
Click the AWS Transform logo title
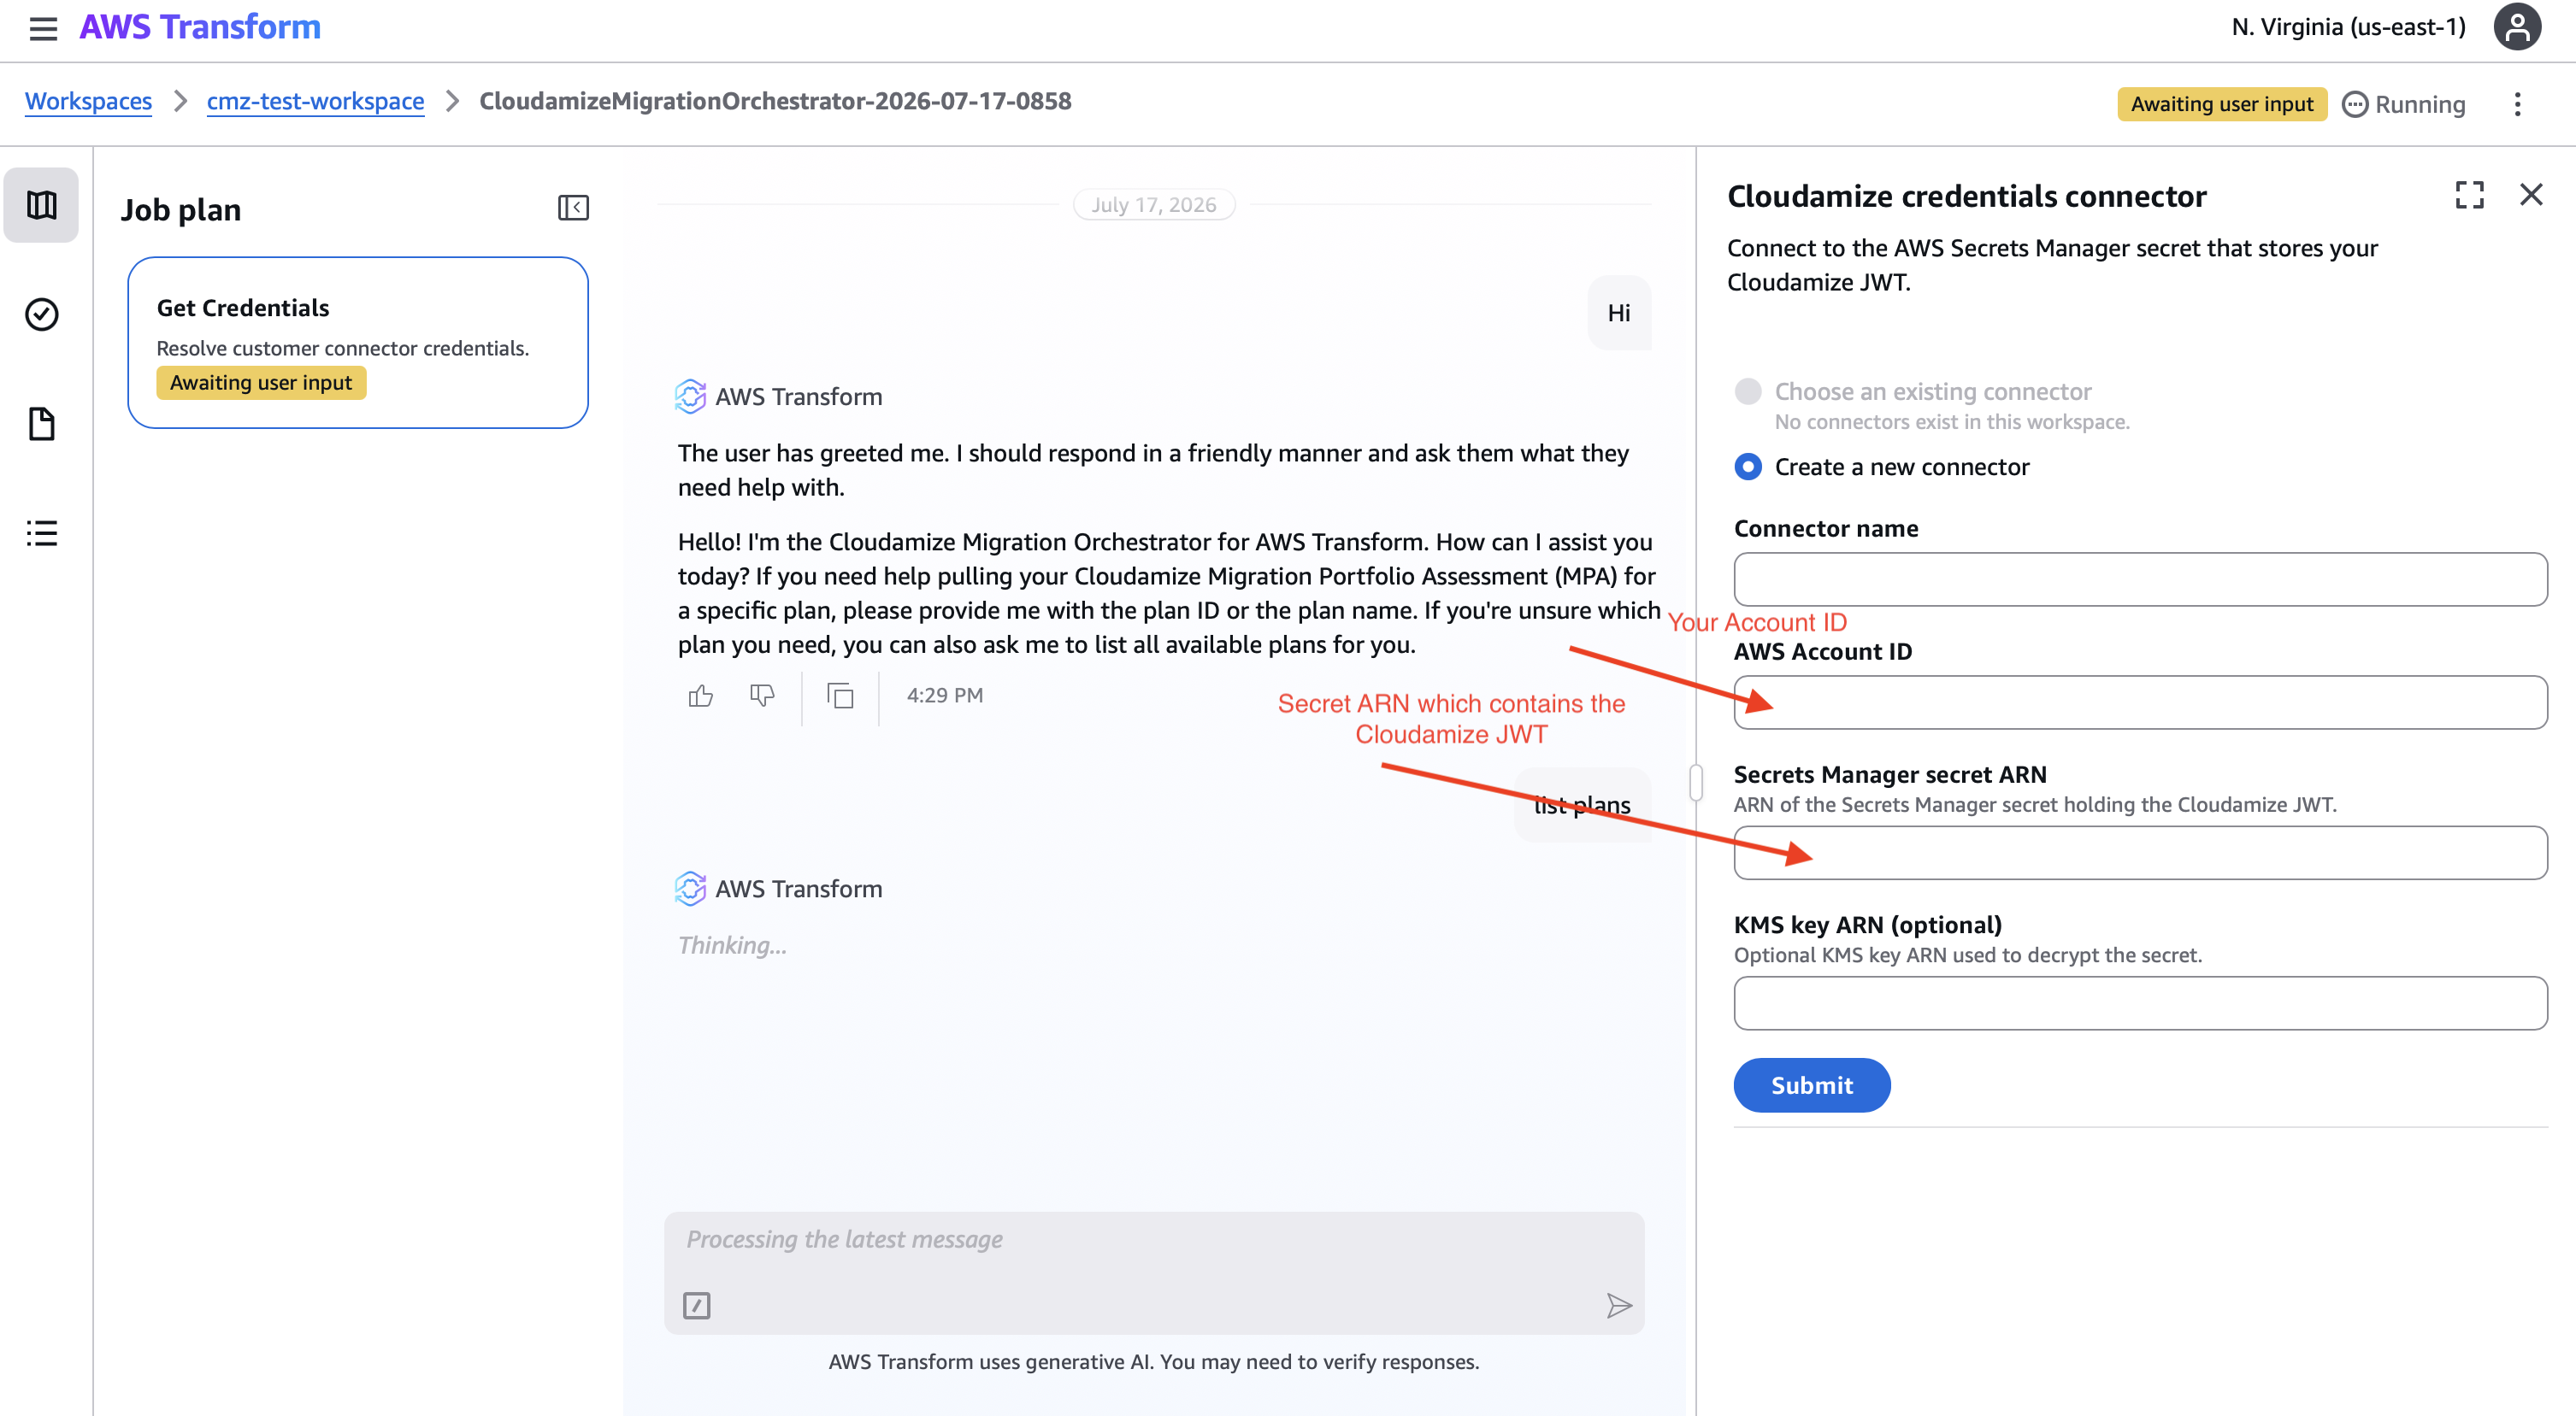click(200, 27)
